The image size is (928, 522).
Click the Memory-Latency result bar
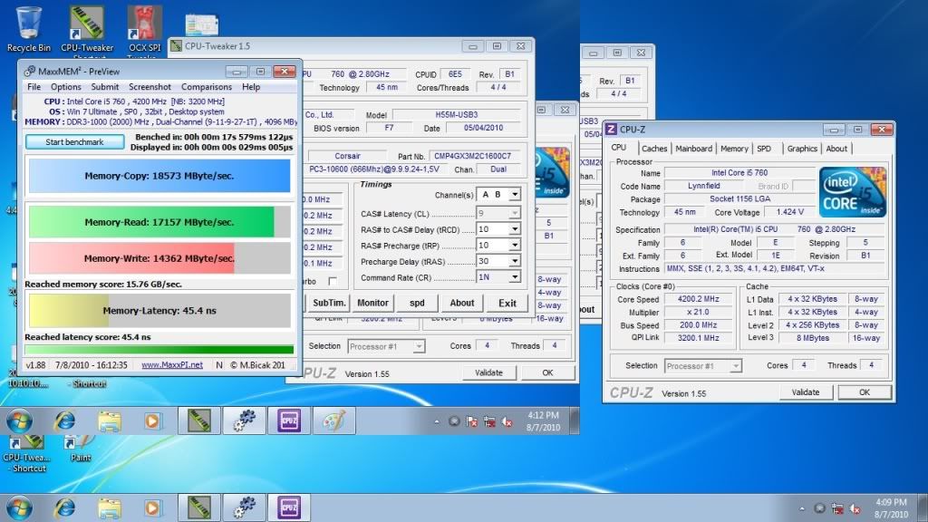(x=159, y=312)
